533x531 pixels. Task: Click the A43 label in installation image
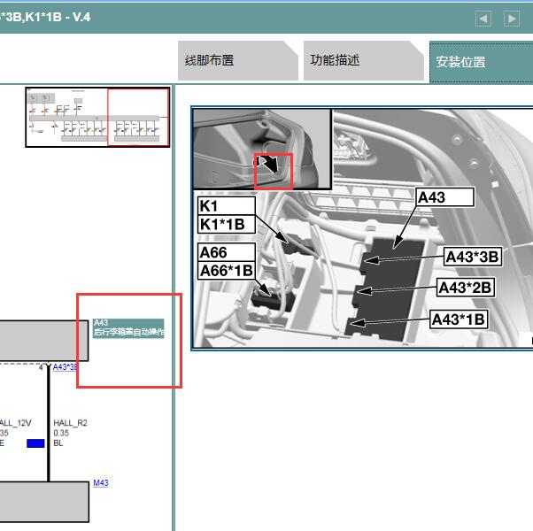(x=445, y=197)
